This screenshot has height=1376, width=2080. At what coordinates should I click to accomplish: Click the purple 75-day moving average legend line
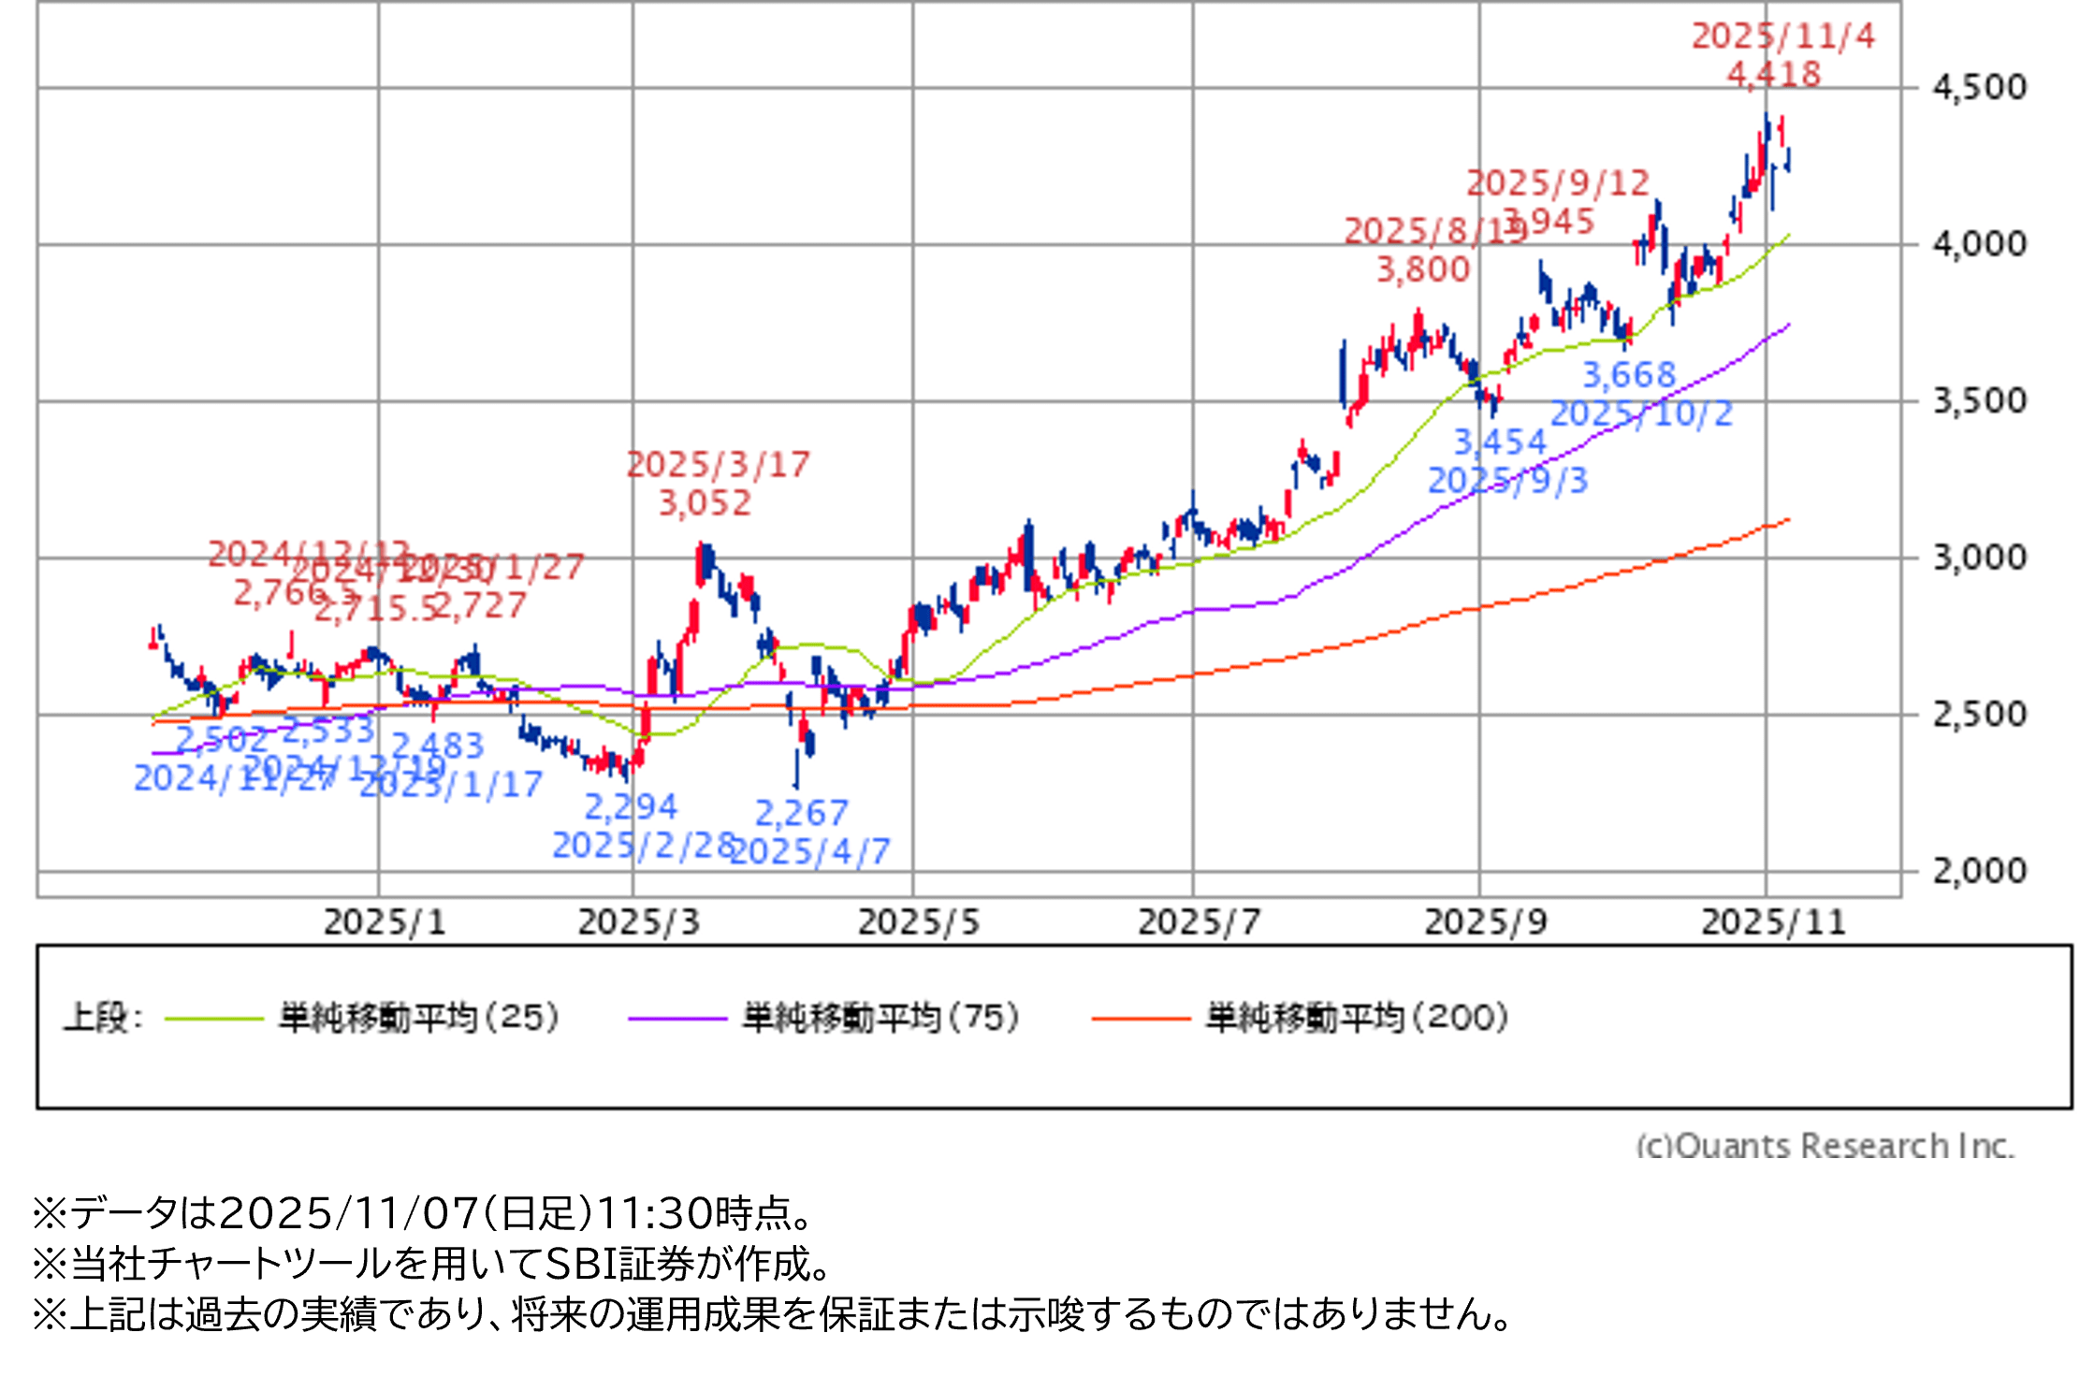pyautogui.click(x=676, y=1018)
